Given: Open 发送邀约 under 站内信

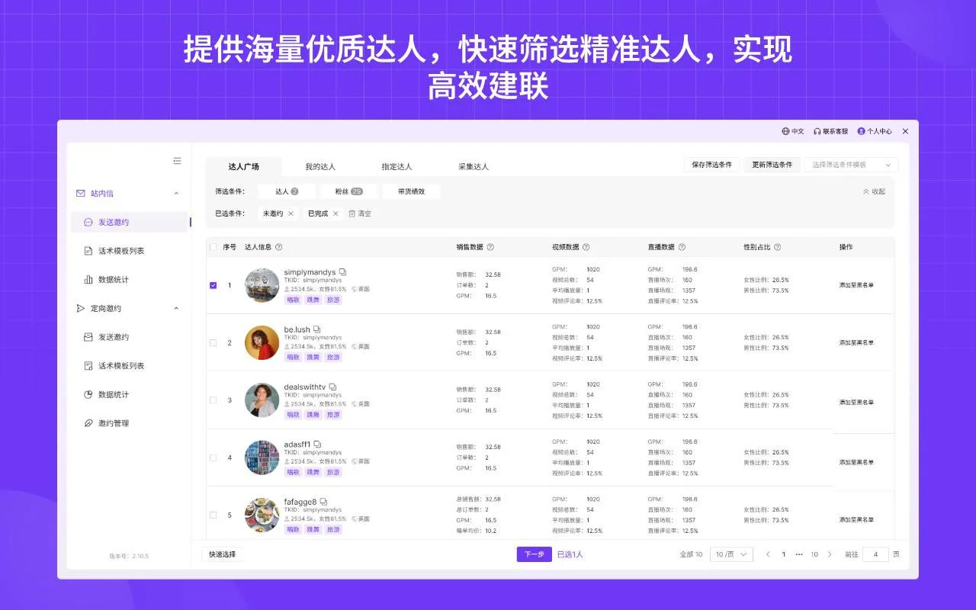Looking at the screenshot, I should click(130, 222).
